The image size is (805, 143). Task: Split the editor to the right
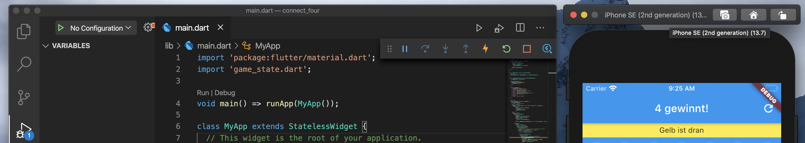(520, 28)
